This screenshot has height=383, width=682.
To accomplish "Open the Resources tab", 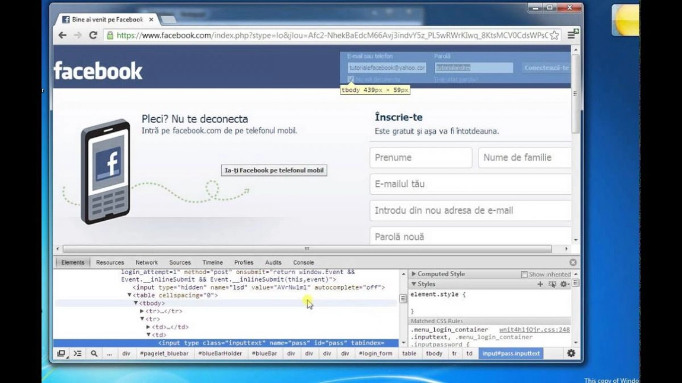I will 110,262.
